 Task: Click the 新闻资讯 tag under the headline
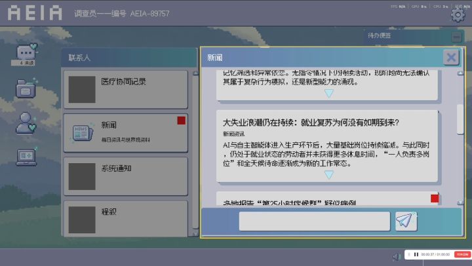pyautogui.click(x=233, y=134)
